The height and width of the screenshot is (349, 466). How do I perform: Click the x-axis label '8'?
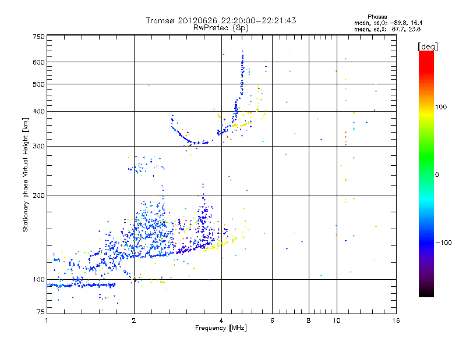(309, 320)
